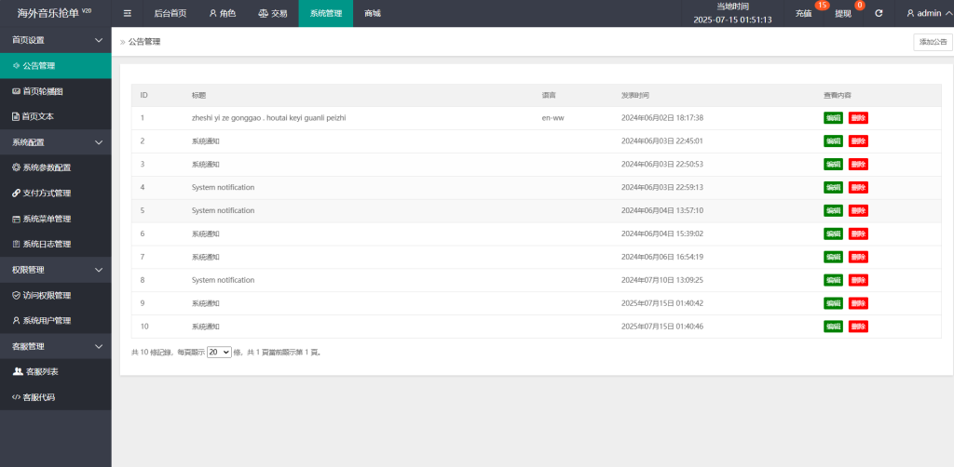Click the 支付方式管理 link icon
This screenshot has width=954, height=467.
coord(16,193)
